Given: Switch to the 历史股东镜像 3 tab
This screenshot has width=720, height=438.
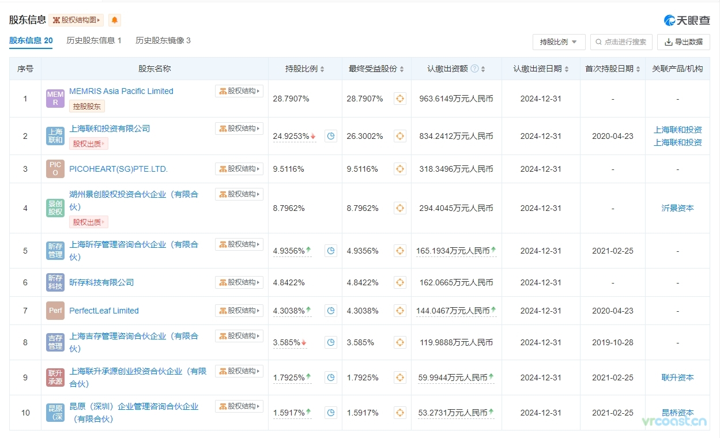Looking at the screenshot, I should 163,40.
